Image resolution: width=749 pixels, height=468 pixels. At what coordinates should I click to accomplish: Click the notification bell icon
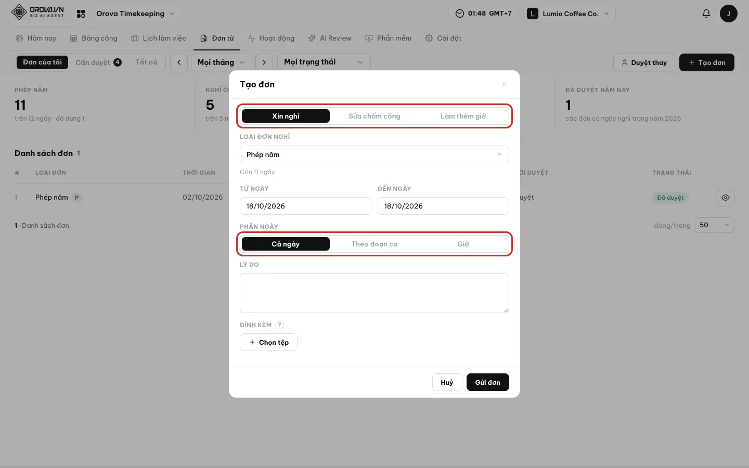(706, 14)
